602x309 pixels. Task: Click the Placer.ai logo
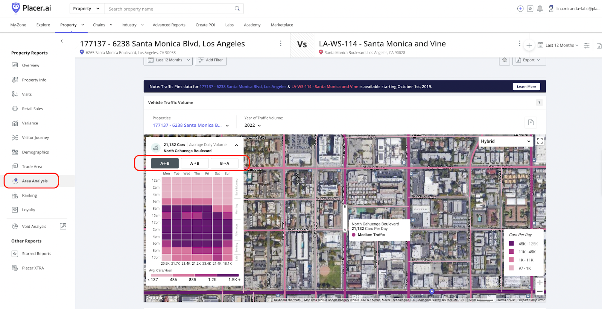coord(31,8)
